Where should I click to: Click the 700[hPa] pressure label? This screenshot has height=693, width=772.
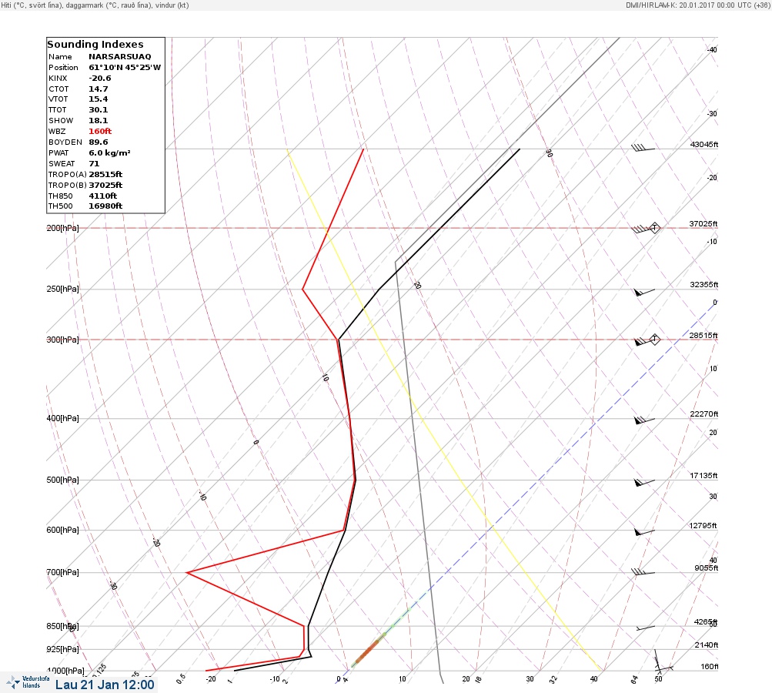click(62, 572)
